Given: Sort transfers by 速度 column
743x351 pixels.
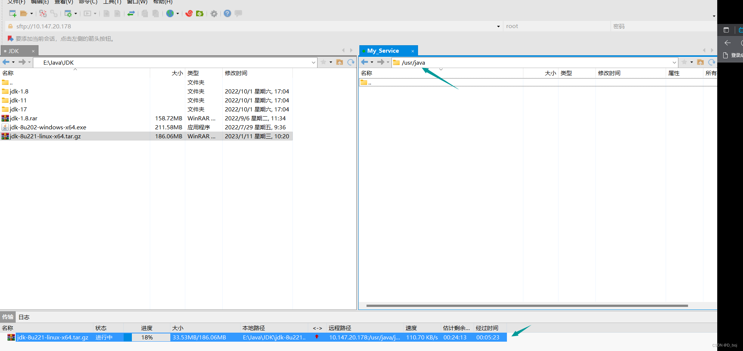Looking at the screenshot, I should (x=411, y=328).
